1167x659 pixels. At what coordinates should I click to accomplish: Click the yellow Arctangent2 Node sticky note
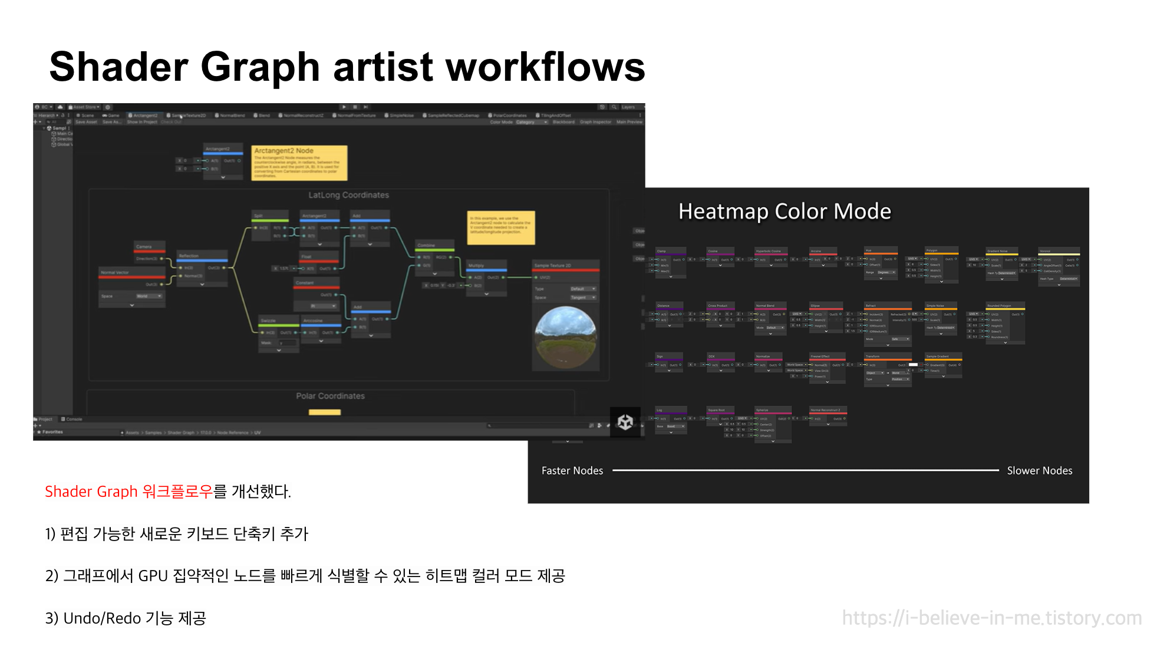(299, 163)
